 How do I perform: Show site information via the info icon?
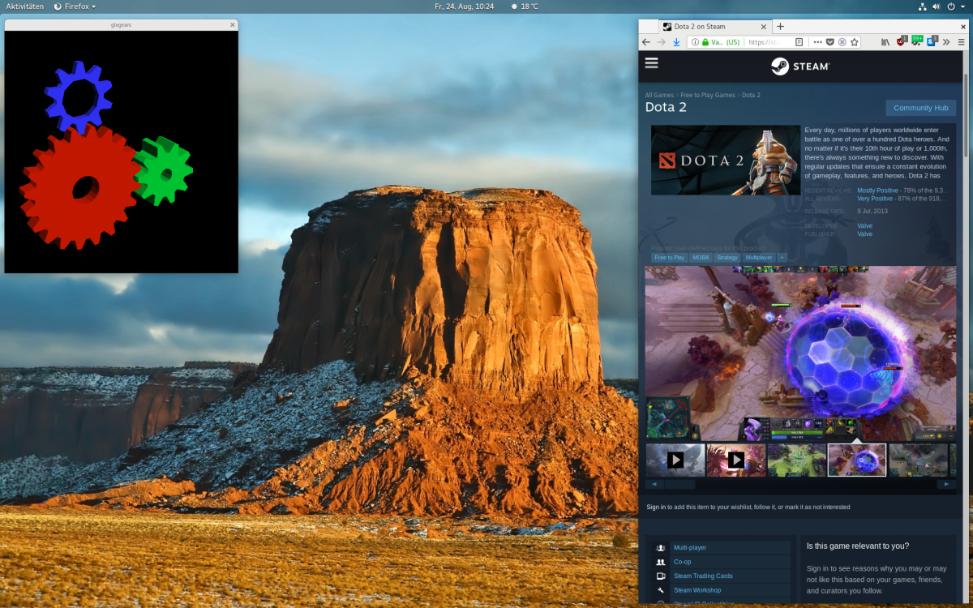tap(695, 42)
